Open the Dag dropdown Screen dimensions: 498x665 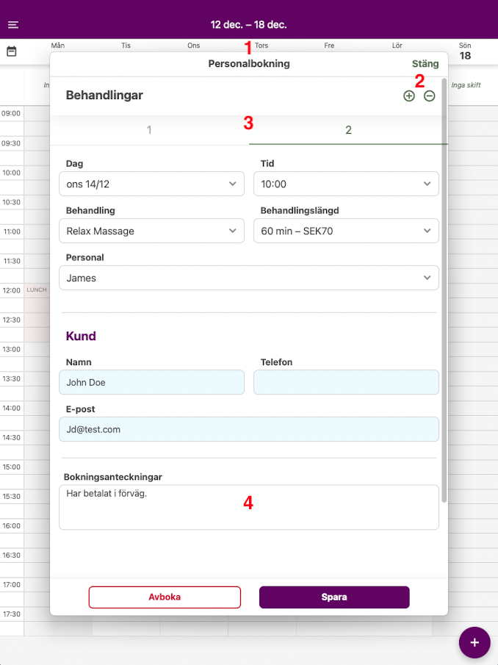point(151,184)
